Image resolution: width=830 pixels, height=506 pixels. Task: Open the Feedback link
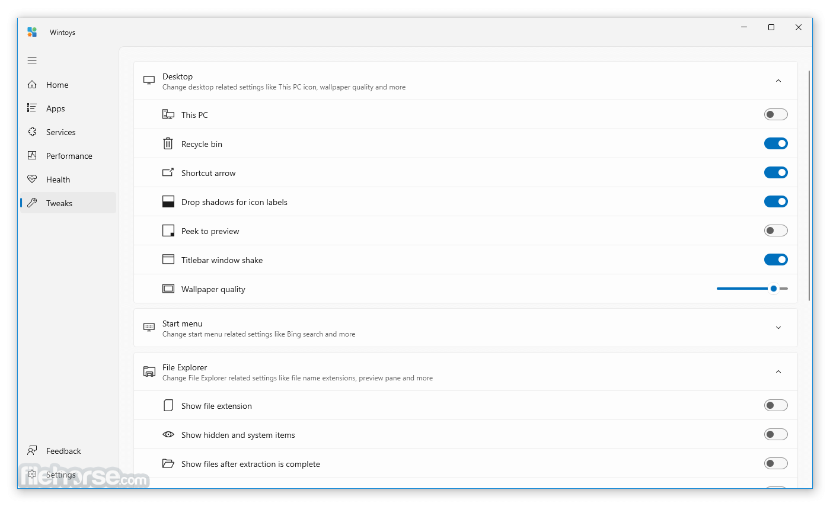pyautogui.click(x=68, y=451)
